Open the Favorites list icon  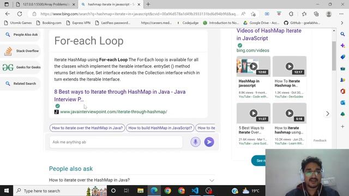304,14
